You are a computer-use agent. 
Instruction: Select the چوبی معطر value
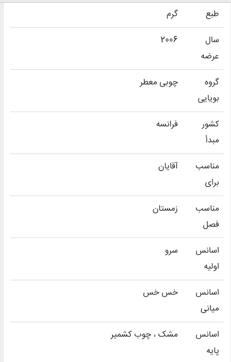(x=159, y=82)
